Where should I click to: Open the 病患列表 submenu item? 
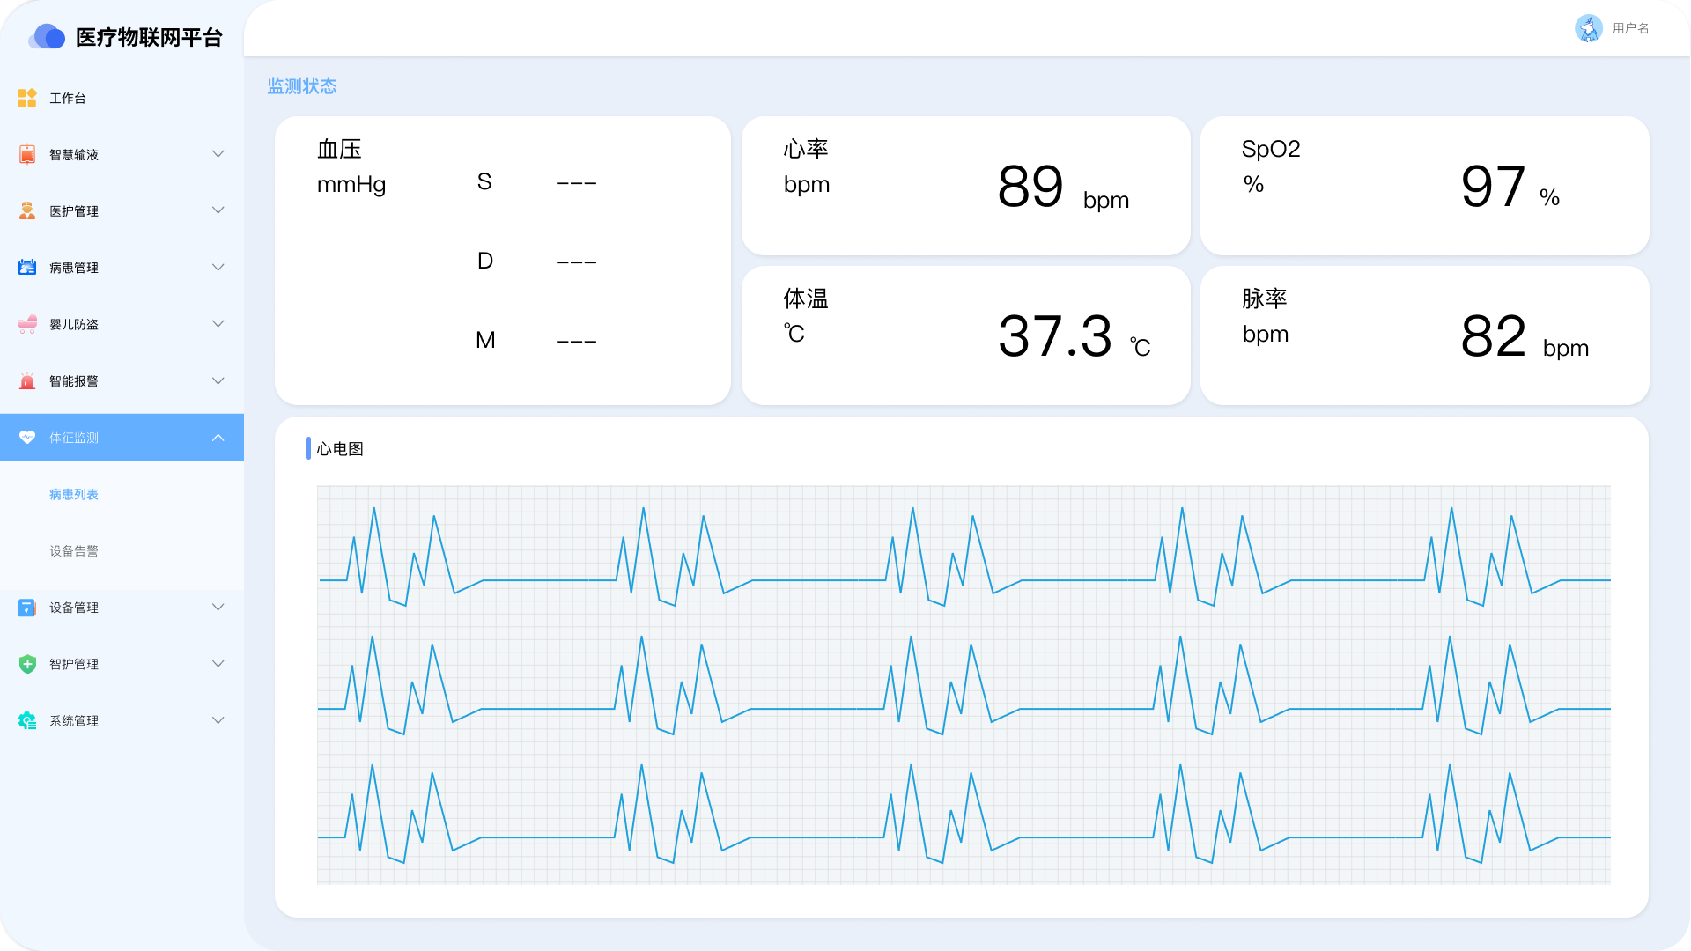[74, 494]
